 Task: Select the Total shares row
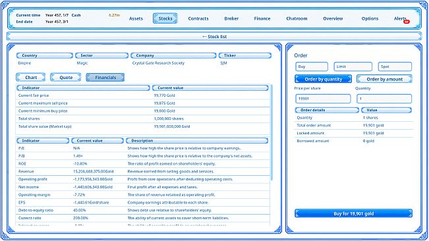click(143, 119)
